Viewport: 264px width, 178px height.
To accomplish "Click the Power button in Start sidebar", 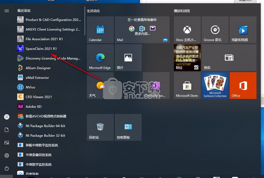I will [x=6, y=168].
